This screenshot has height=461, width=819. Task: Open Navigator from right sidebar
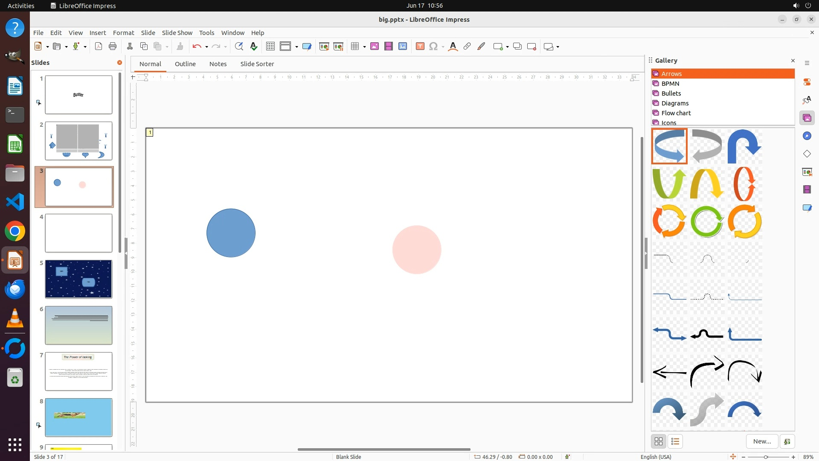point(807,136)
